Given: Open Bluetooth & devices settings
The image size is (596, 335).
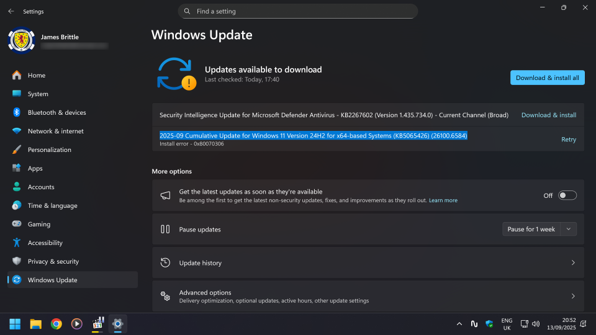Looking at the screenshot, I should pyautogui.click(x=73, y=112).
